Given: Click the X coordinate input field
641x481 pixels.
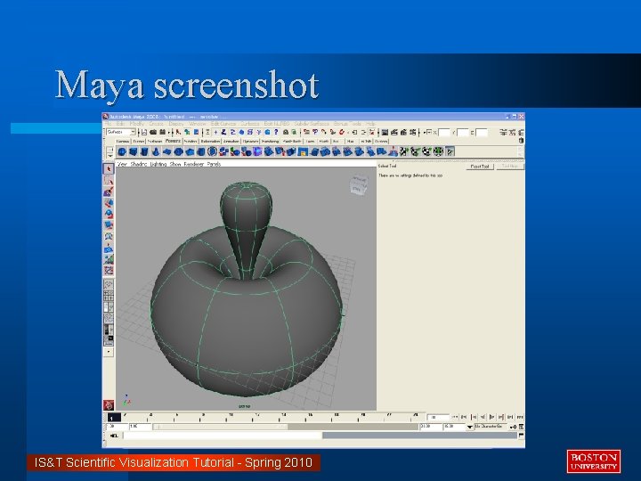Looking at the screenshot, I should click(444, 133).
